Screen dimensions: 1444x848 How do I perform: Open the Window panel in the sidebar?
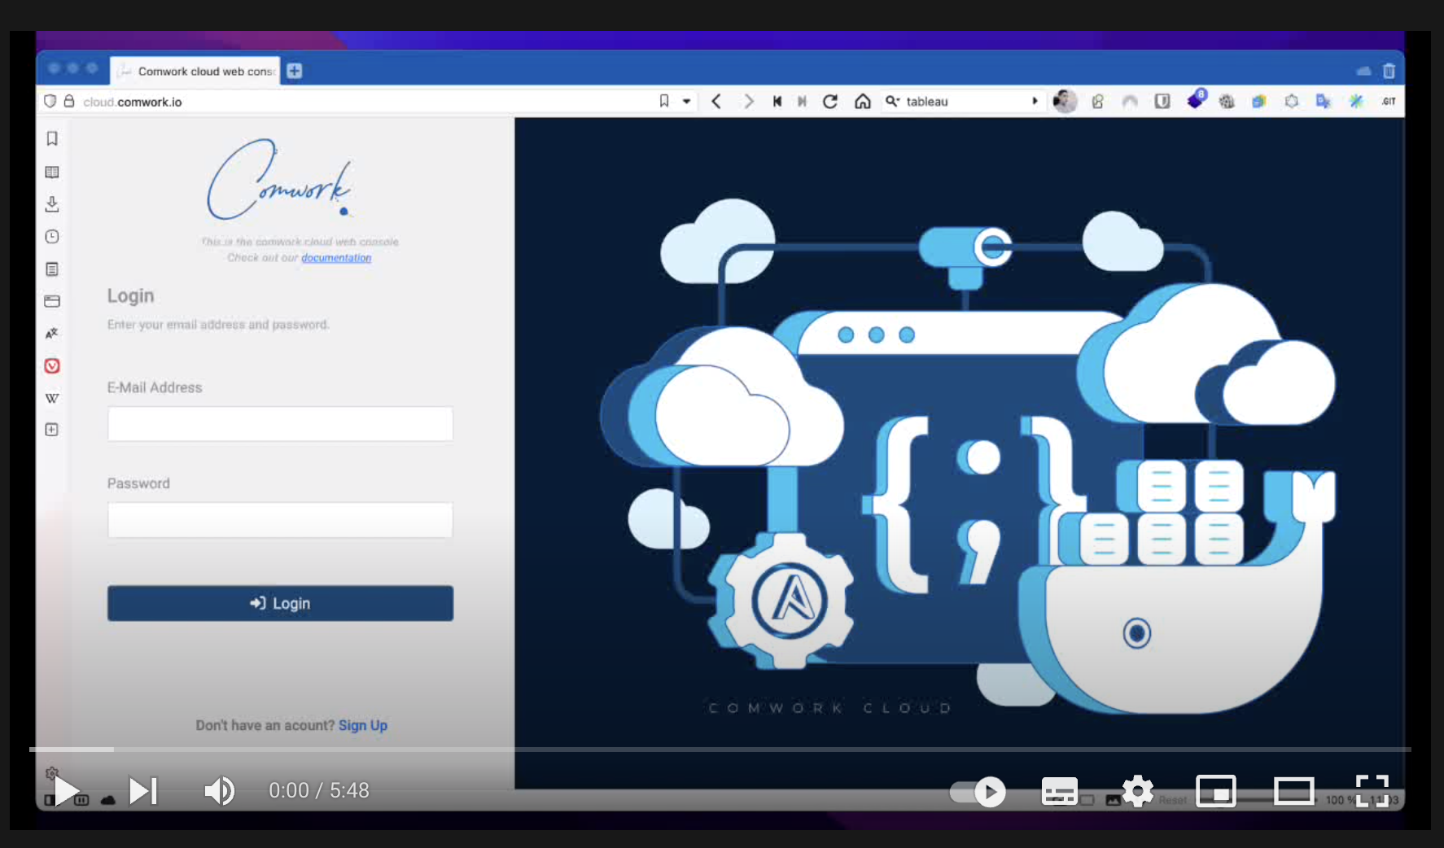click(x=52, y=301)
